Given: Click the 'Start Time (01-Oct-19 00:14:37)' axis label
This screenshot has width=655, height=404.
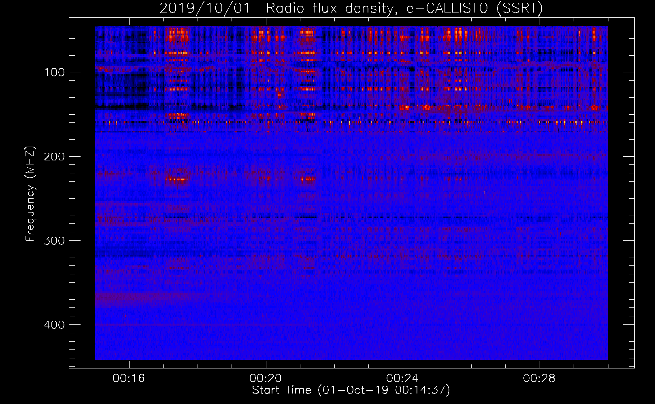Looking at the screenshot, I should [x=351, y=390].
